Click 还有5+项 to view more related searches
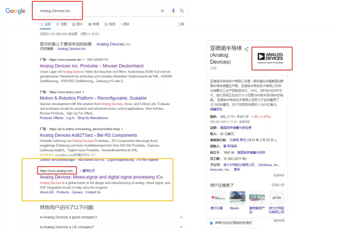337x230 pixels. point(278,185)
